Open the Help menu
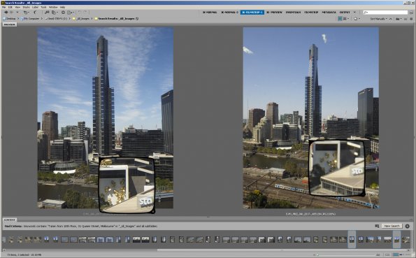Viewport: 416px width, 258px height. click(62, 7)
